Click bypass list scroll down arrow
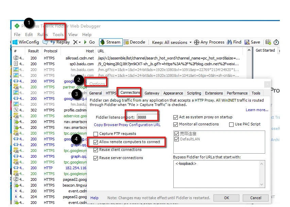The width and height of the screenshot is (290, 207). 261,185
